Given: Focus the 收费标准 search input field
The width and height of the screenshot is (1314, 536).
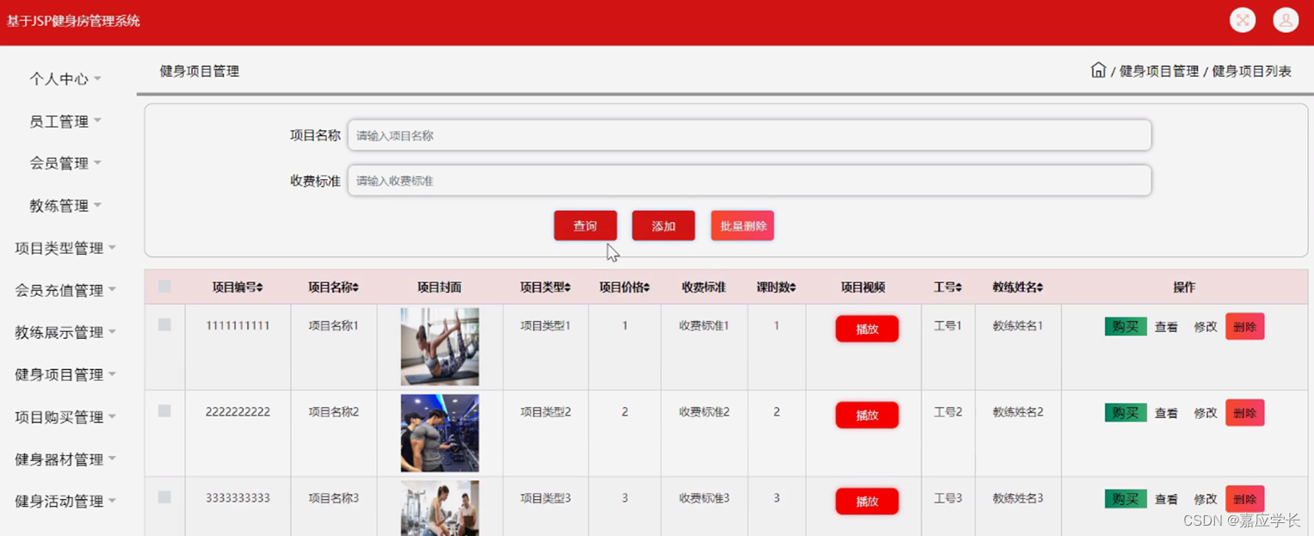Looking at the screenshot, I should (750, 181).
